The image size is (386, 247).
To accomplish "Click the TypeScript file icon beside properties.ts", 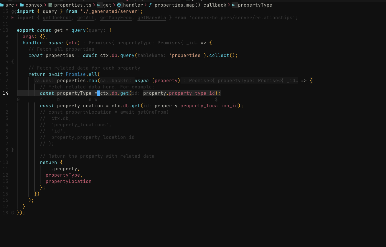I will pyautogui.click(x=50, y=5).
